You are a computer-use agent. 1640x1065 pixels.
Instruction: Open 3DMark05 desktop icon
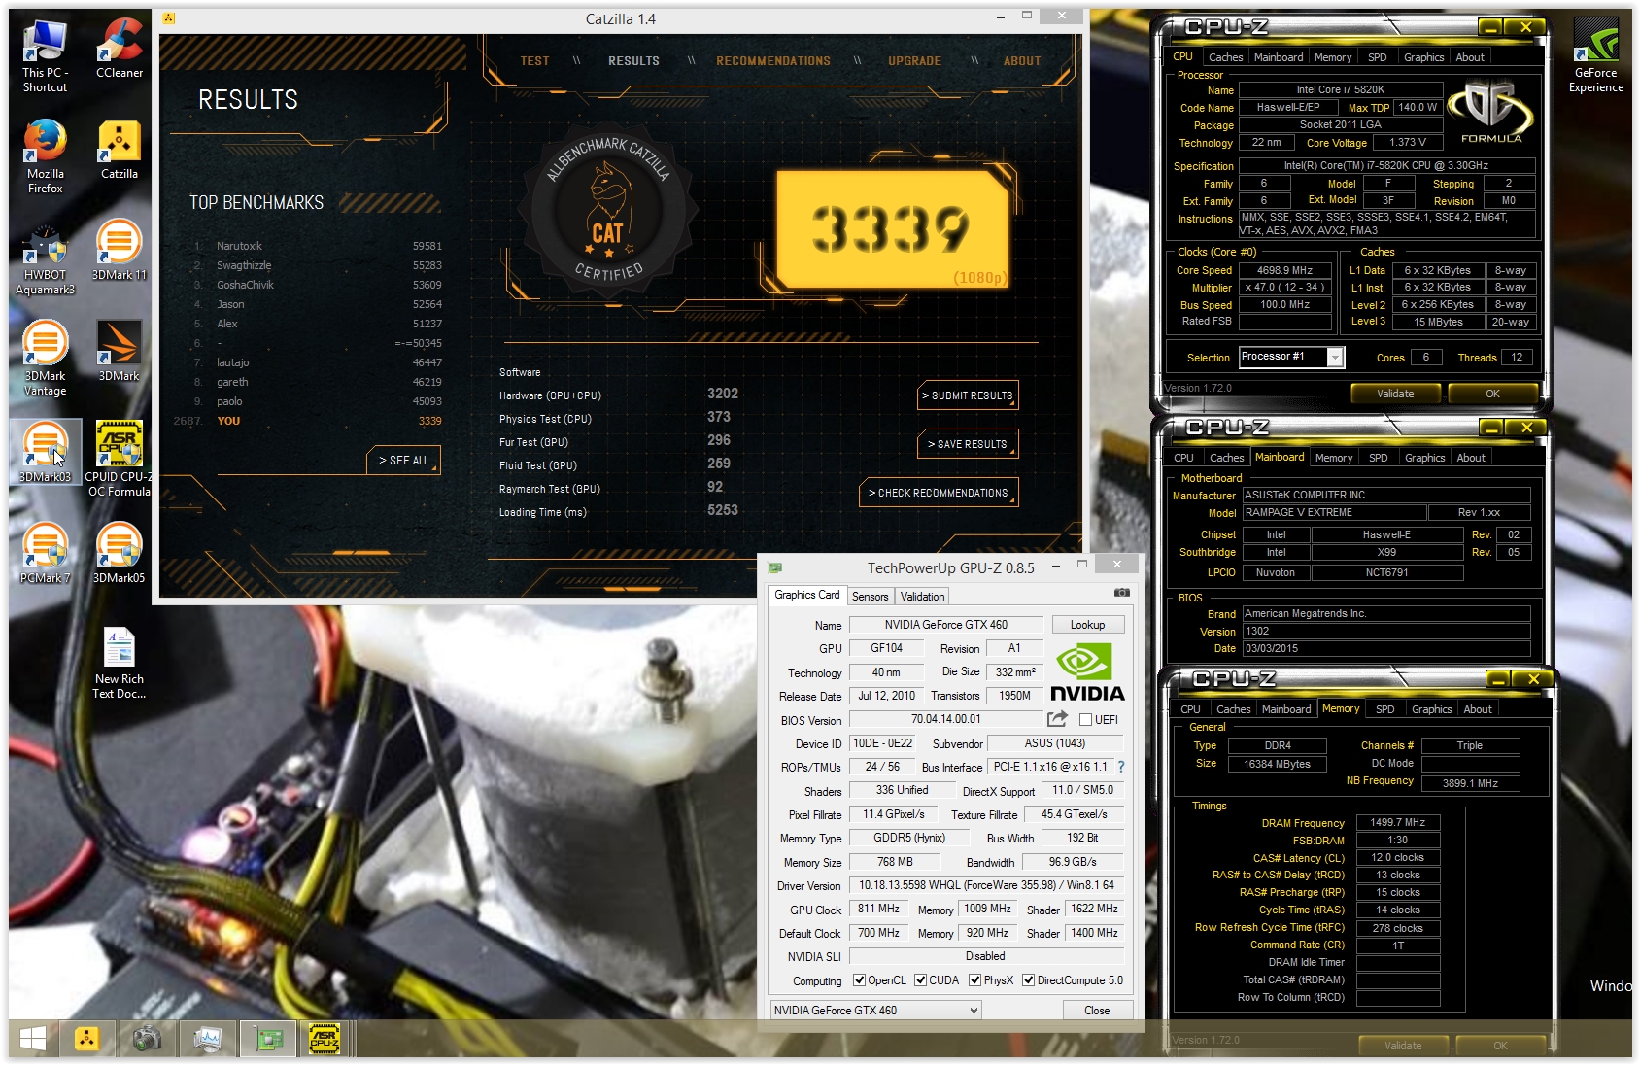click(x=120, y=553)
